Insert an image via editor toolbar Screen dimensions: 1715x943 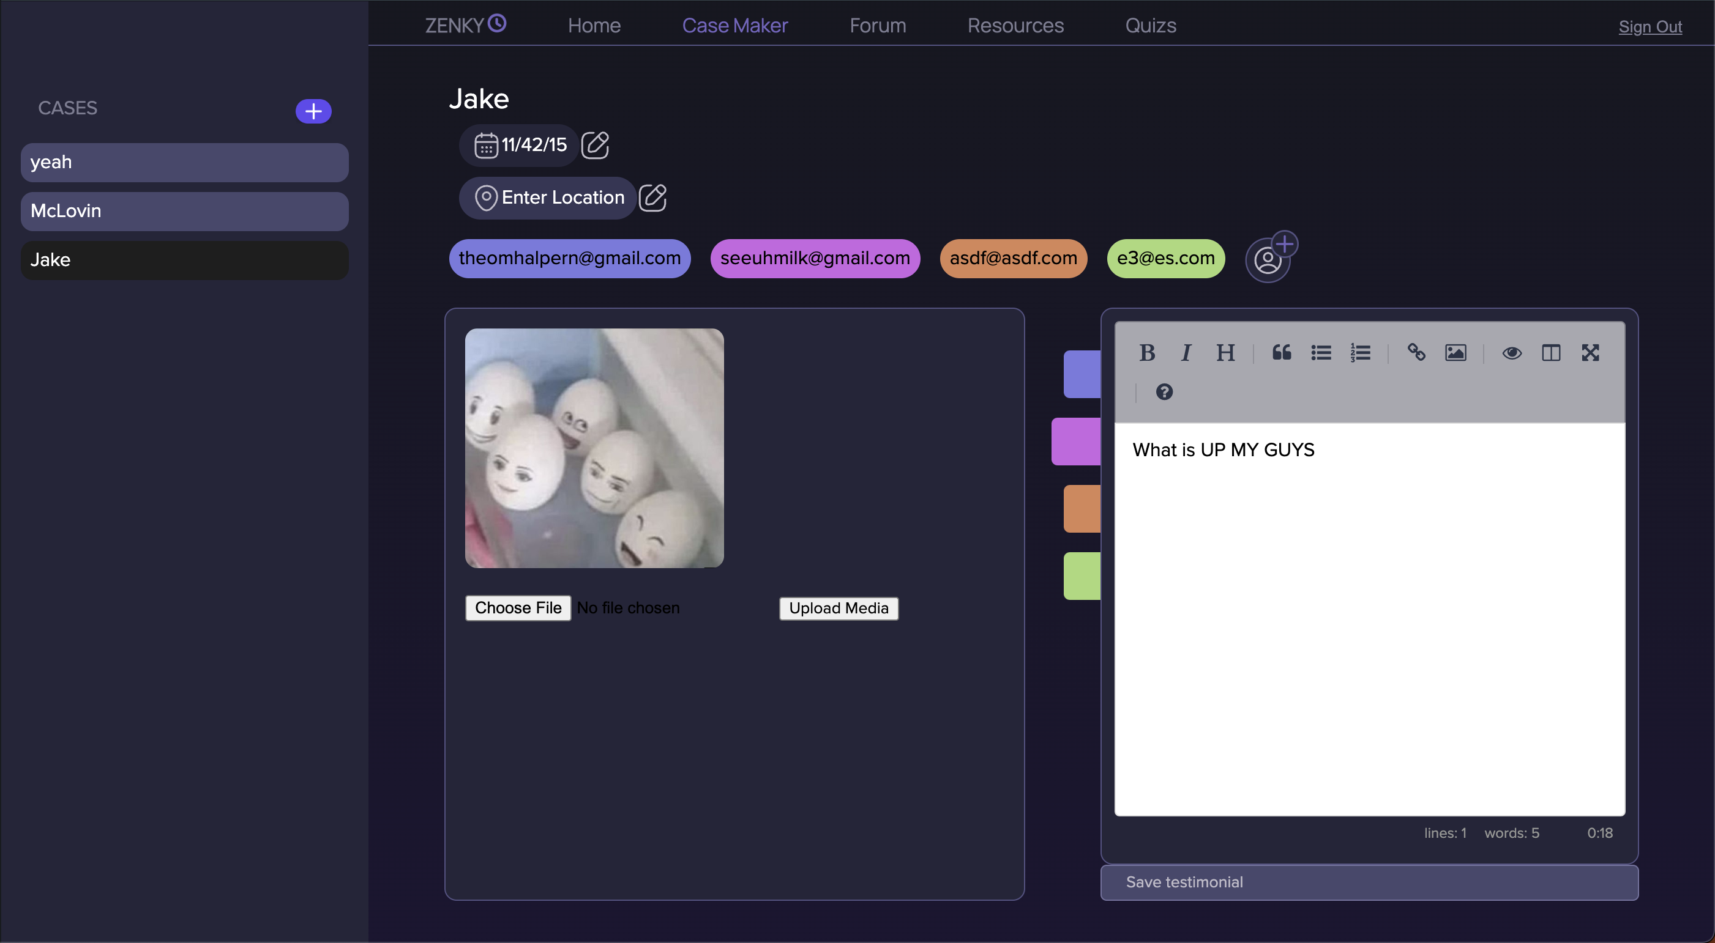click(x=1455, y=352)
